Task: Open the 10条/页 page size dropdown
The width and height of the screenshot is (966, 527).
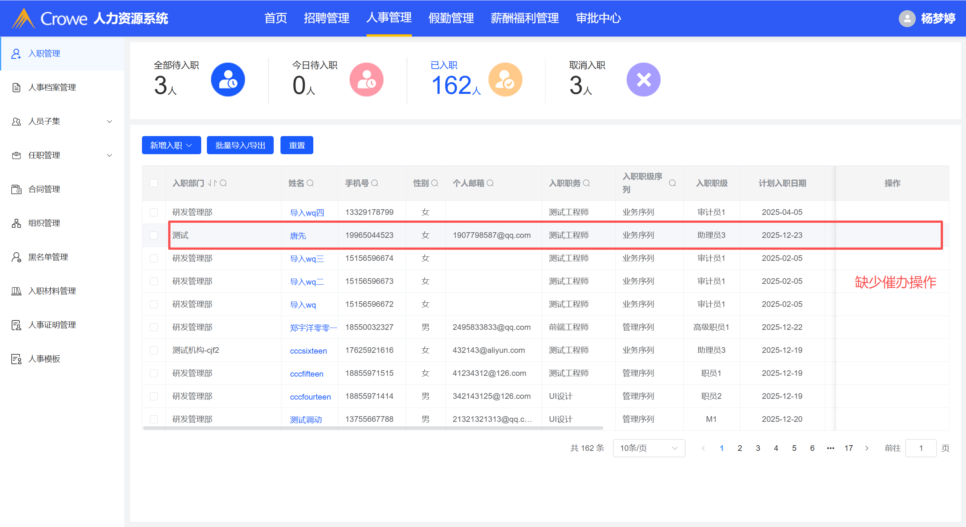Action: [x=649, y=448]
